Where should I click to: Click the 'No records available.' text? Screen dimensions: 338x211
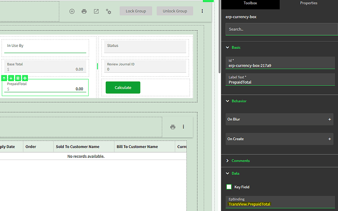click(x=86, y=156)
